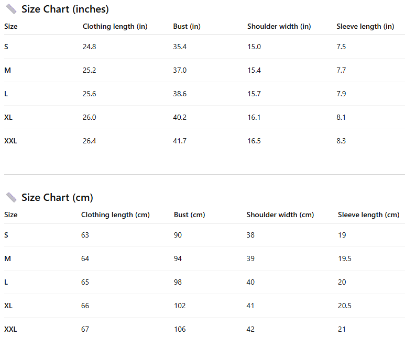Screen dimensions: 405x338
Task: Click the 7.9 sleeve length value for L
Action: coord(341,94)
